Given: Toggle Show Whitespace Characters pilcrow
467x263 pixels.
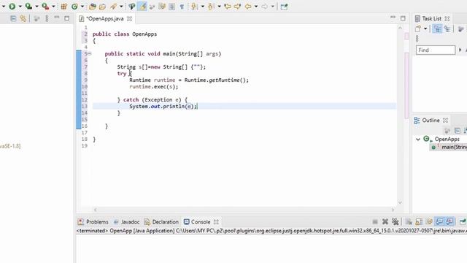Looking at the screenshot, I should tap(182, 7).
